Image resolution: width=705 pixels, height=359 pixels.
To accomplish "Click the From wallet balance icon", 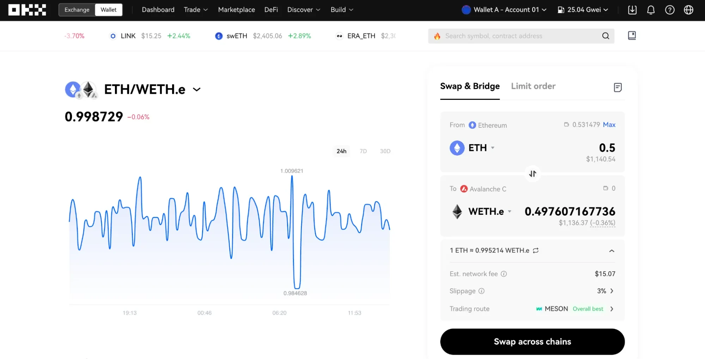I will 566,124.
